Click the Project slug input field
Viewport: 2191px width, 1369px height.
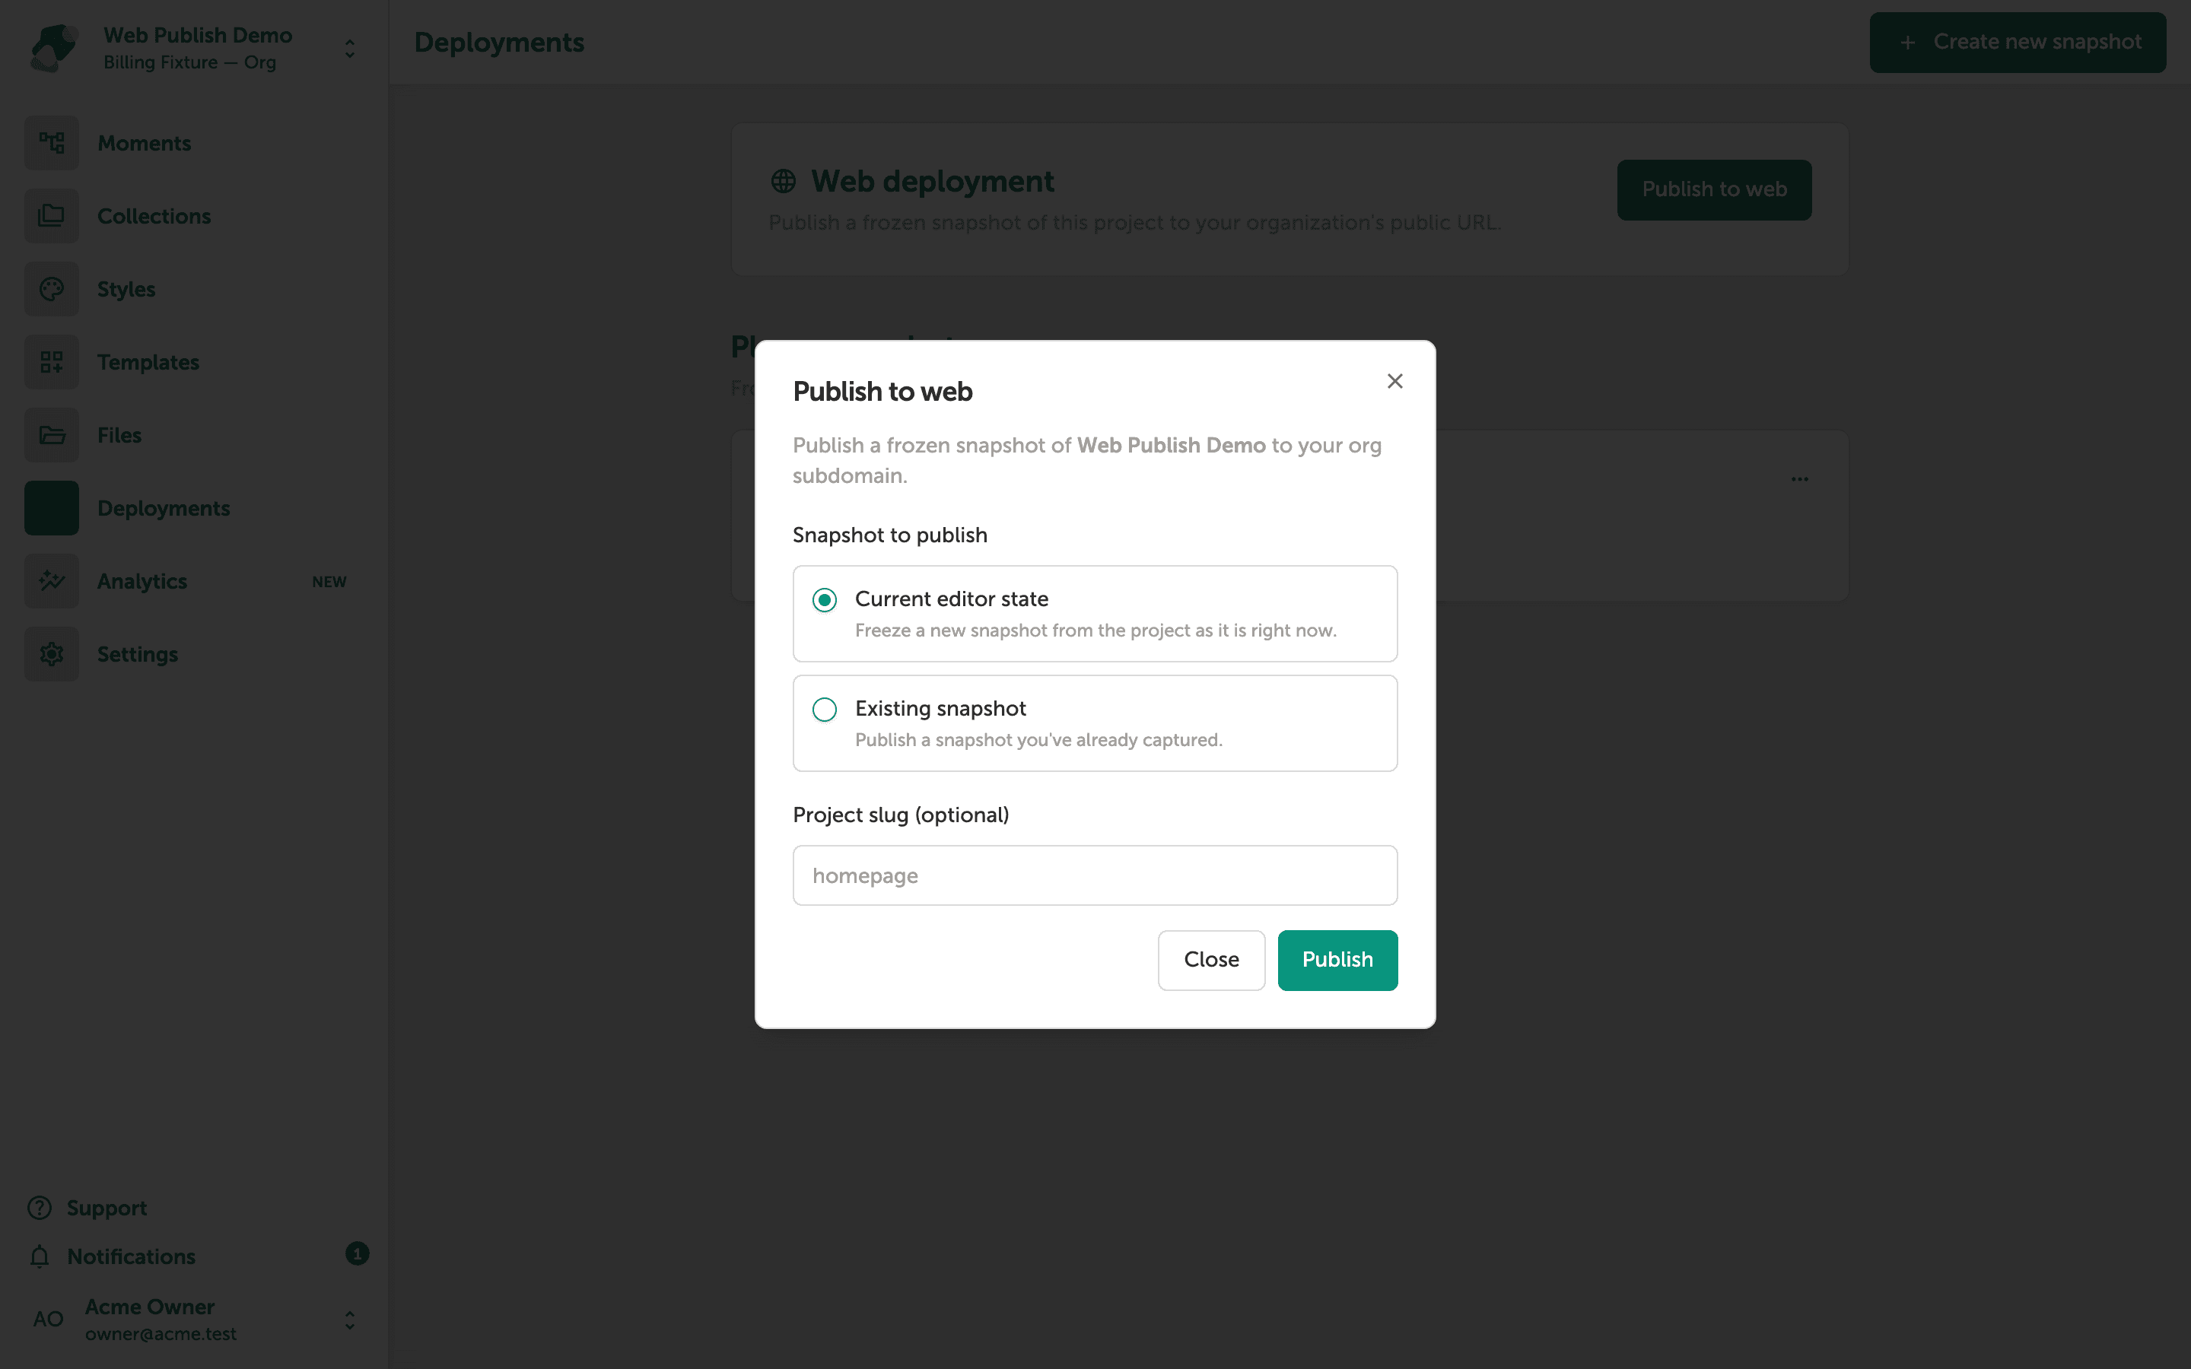point(1095,875)
